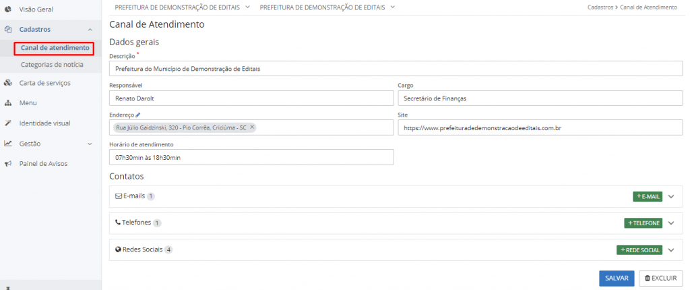Go to Carta de serviços
This screenshot has width=690, height=290.
click(x=45, y=83)
